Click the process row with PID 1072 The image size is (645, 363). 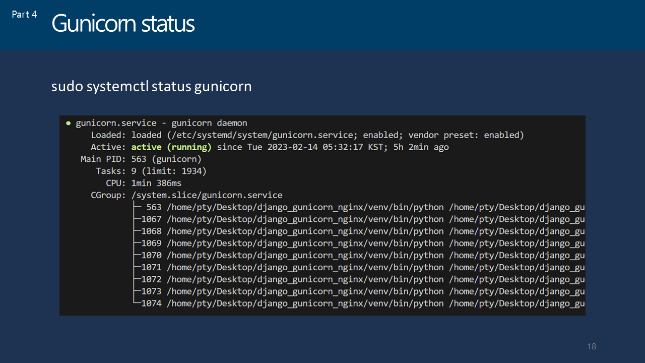tap(359, 279)
